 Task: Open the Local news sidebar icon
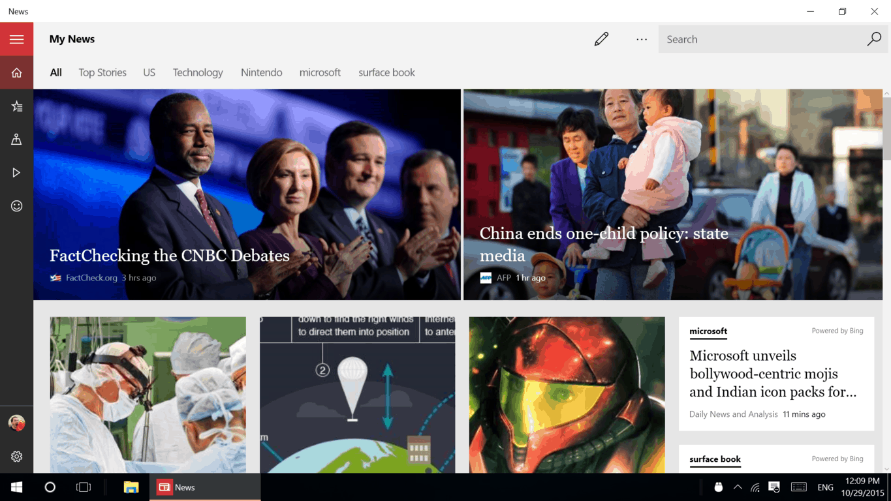point(16,139)
